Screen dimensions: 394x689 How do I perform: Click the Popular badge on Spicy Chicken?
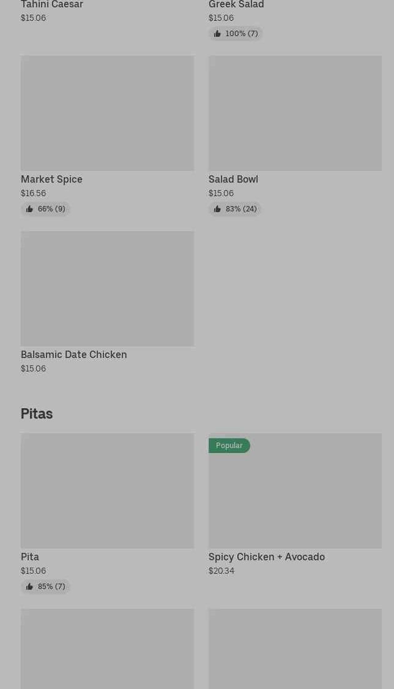(229, 446)
